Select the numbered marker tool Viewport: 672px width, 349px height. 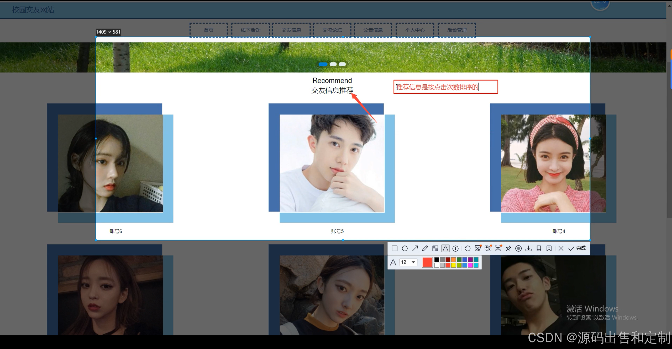tap(456, 248)
